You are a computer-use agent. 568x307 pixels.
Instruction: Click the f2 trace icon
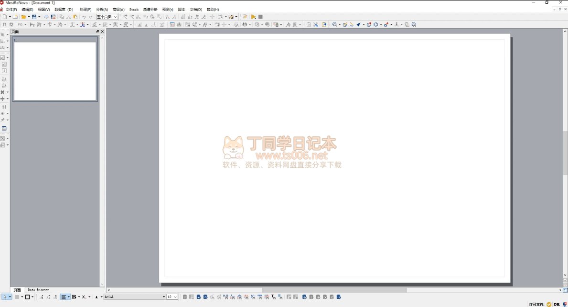(11, 25)
